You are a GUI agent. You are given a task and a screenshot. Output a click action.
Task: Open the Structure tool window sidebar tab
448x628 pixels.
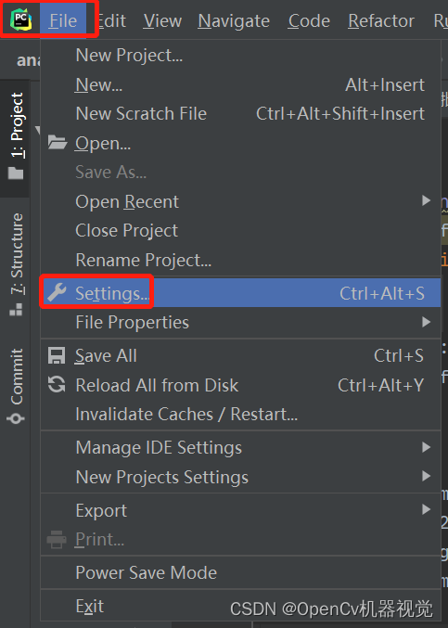(16, 264)
